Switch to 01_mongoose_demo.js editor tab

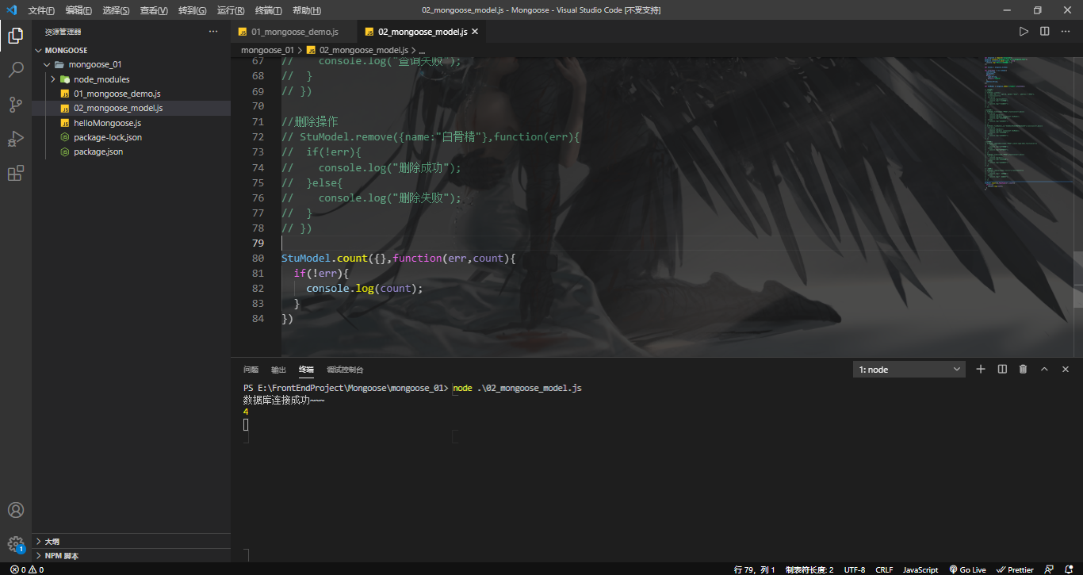coord(294,32)
